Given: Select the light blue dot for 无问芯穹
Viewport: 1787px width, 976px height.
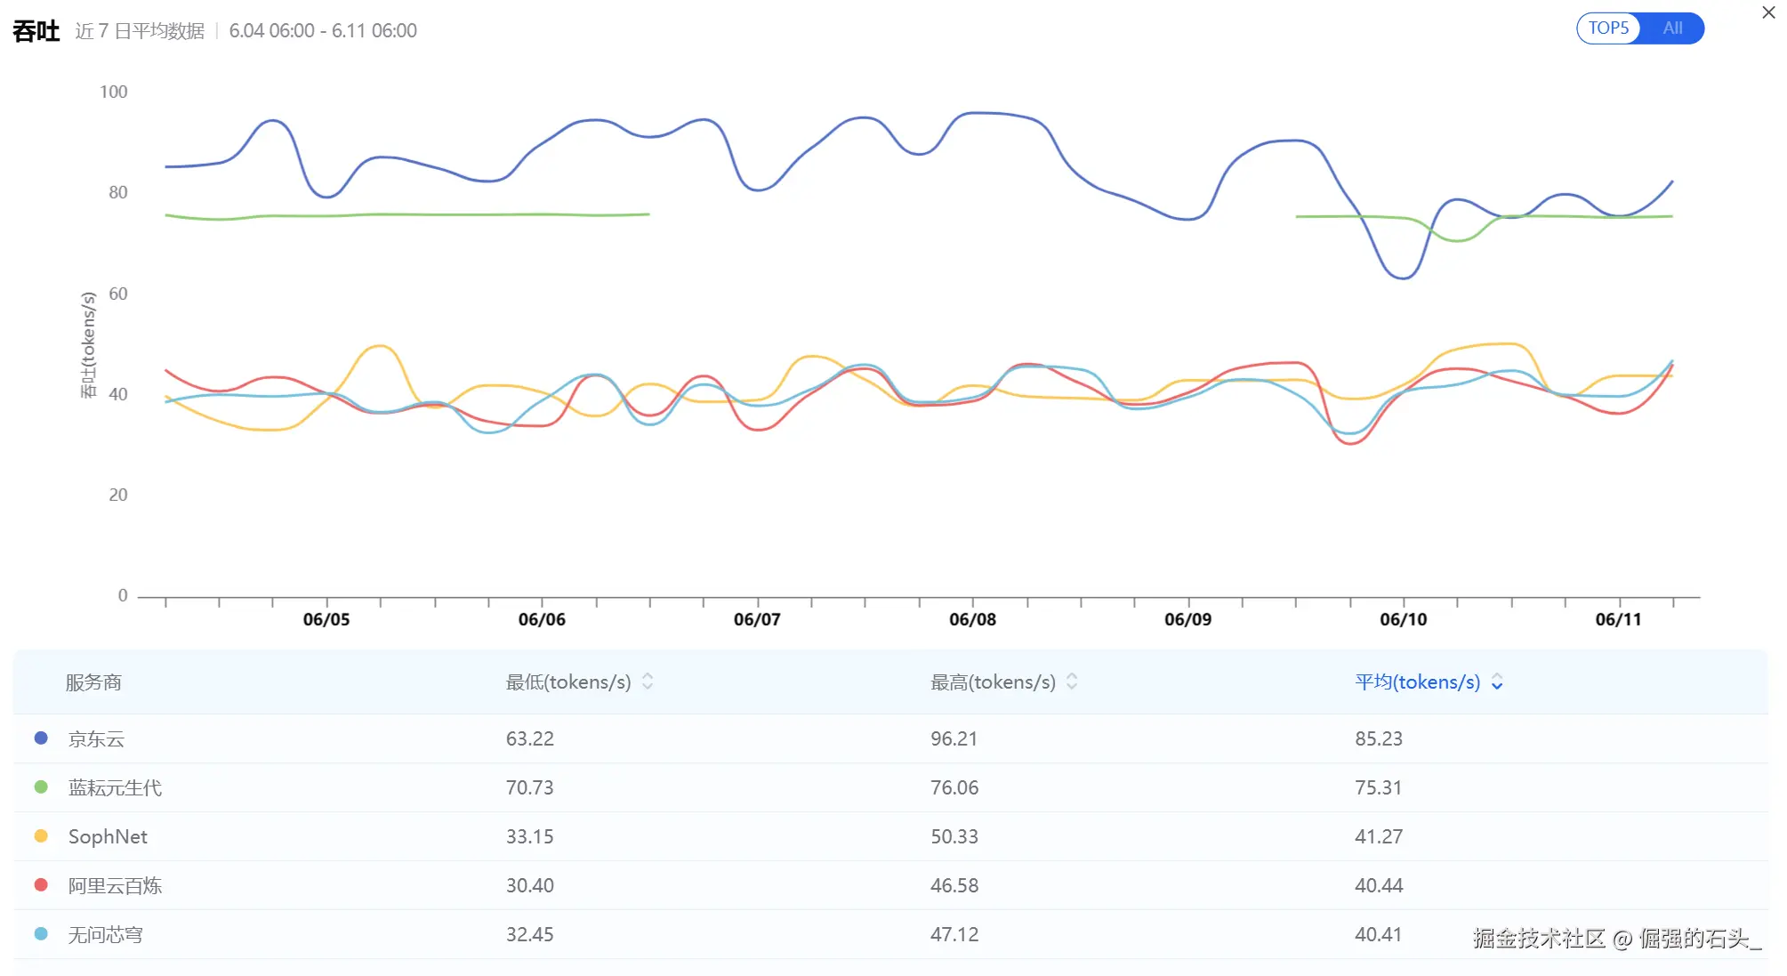Looking at the screenshot, I should [41, 934].
